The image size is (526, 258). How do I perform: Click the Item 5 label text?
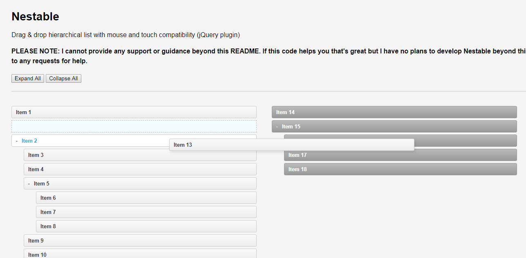point(42,183)
